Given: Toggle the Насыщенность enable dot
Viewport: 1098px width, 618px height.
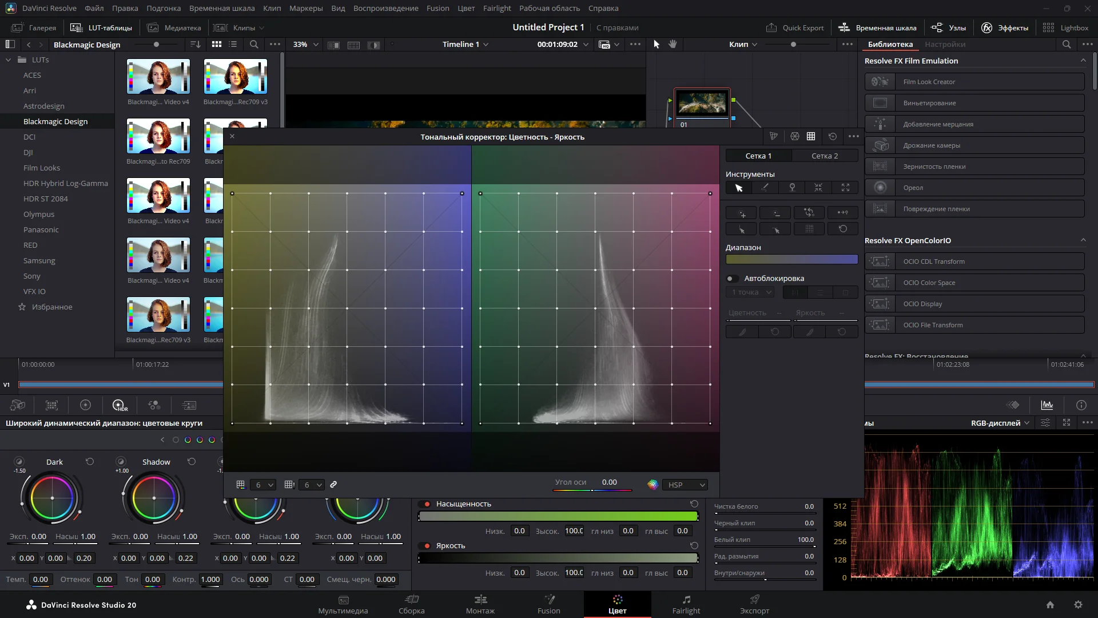Looking at the screenshot, I should [x=427, y=504].
